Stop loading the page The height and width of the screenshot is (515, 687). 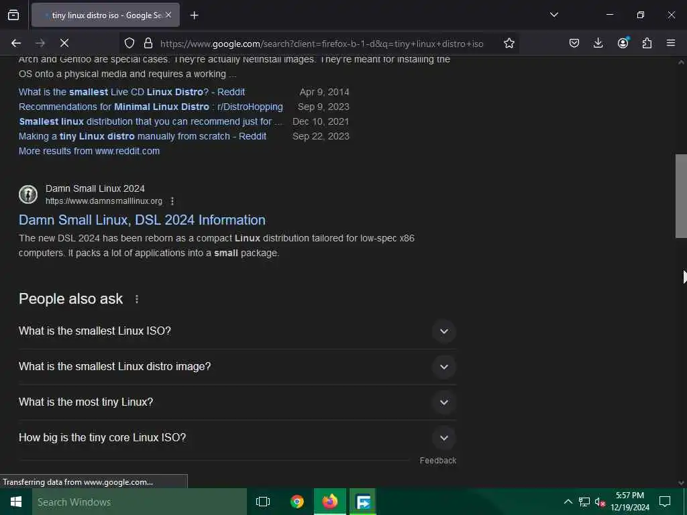[64, 43]
